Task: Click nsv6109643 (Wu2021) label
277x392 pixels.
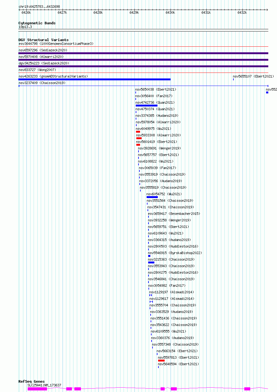Action: coord(166,233)
